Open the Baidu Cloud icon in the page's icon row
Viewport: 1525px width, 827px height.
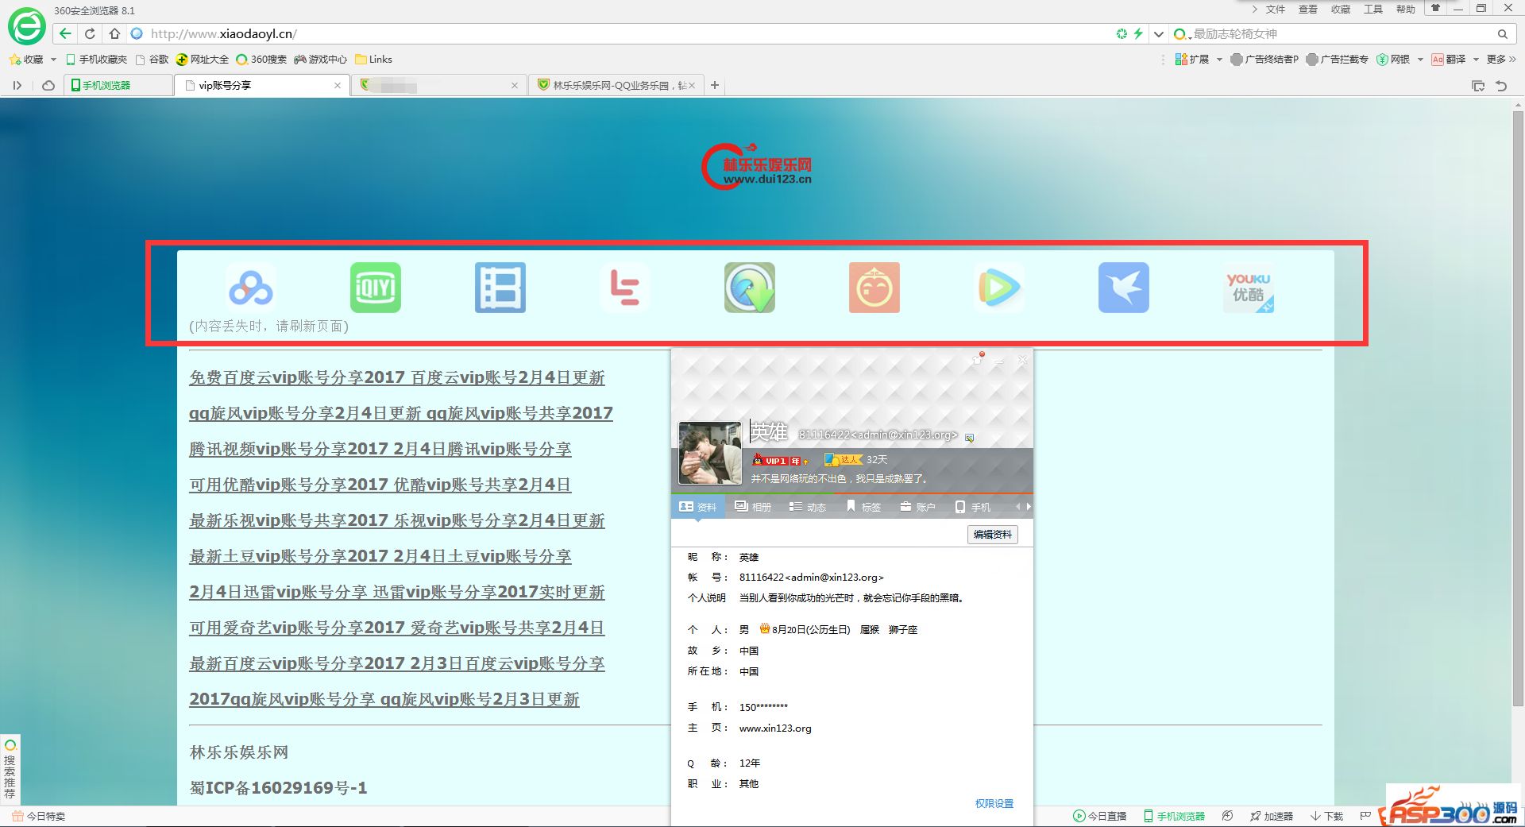coord(251,288)
